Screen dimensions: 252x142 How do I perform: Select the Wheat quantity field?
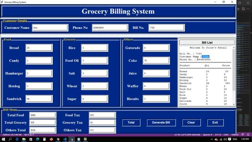[94, 86]
